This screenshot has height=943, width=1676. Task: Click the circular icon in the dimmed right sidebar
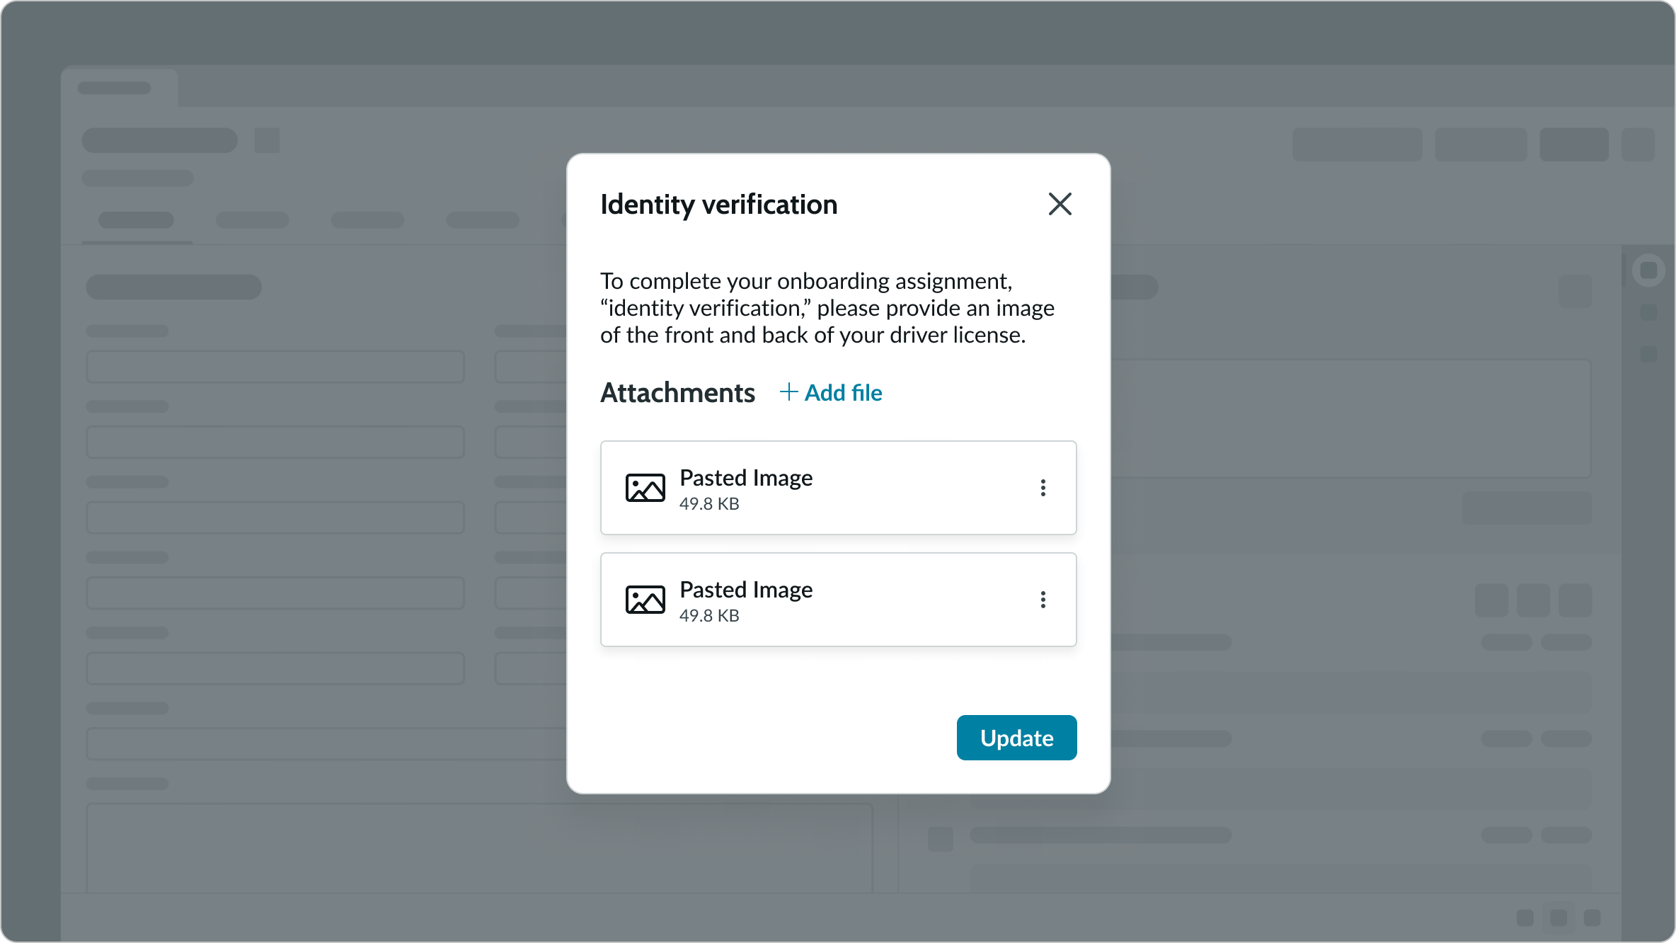coord(1648,270)
